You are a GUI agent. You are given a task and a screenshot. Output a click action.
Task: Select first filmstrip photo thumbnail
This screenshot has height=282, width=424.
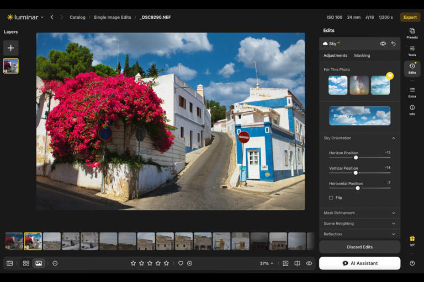pyautogui.click(x=14, y=241)
